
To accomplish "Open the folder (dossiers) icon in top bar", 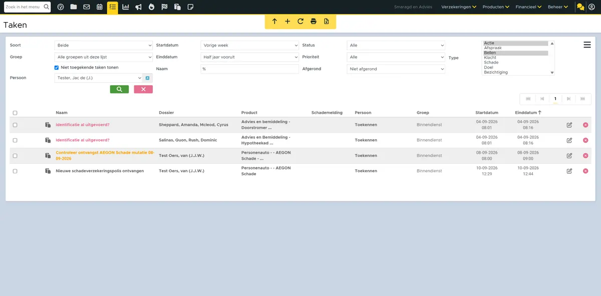I will 74,7.
